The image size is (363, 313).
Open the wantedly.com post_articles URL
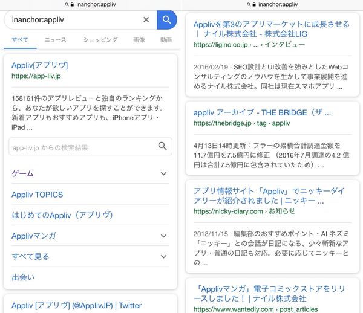point(255,309)
